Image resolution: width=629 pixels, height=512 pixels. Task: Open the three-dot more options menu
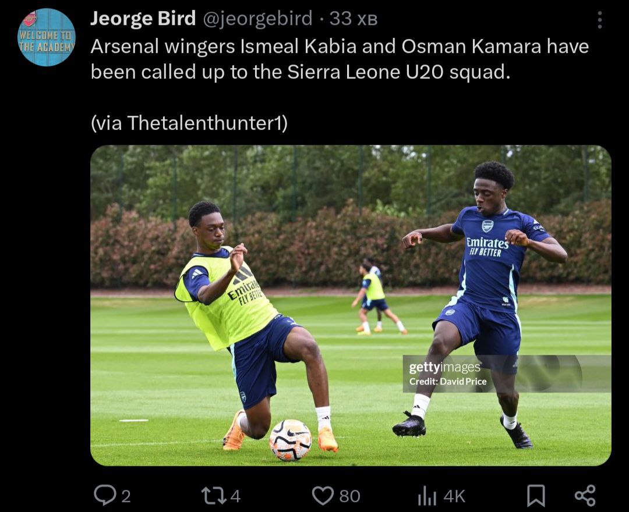point(600,20)
